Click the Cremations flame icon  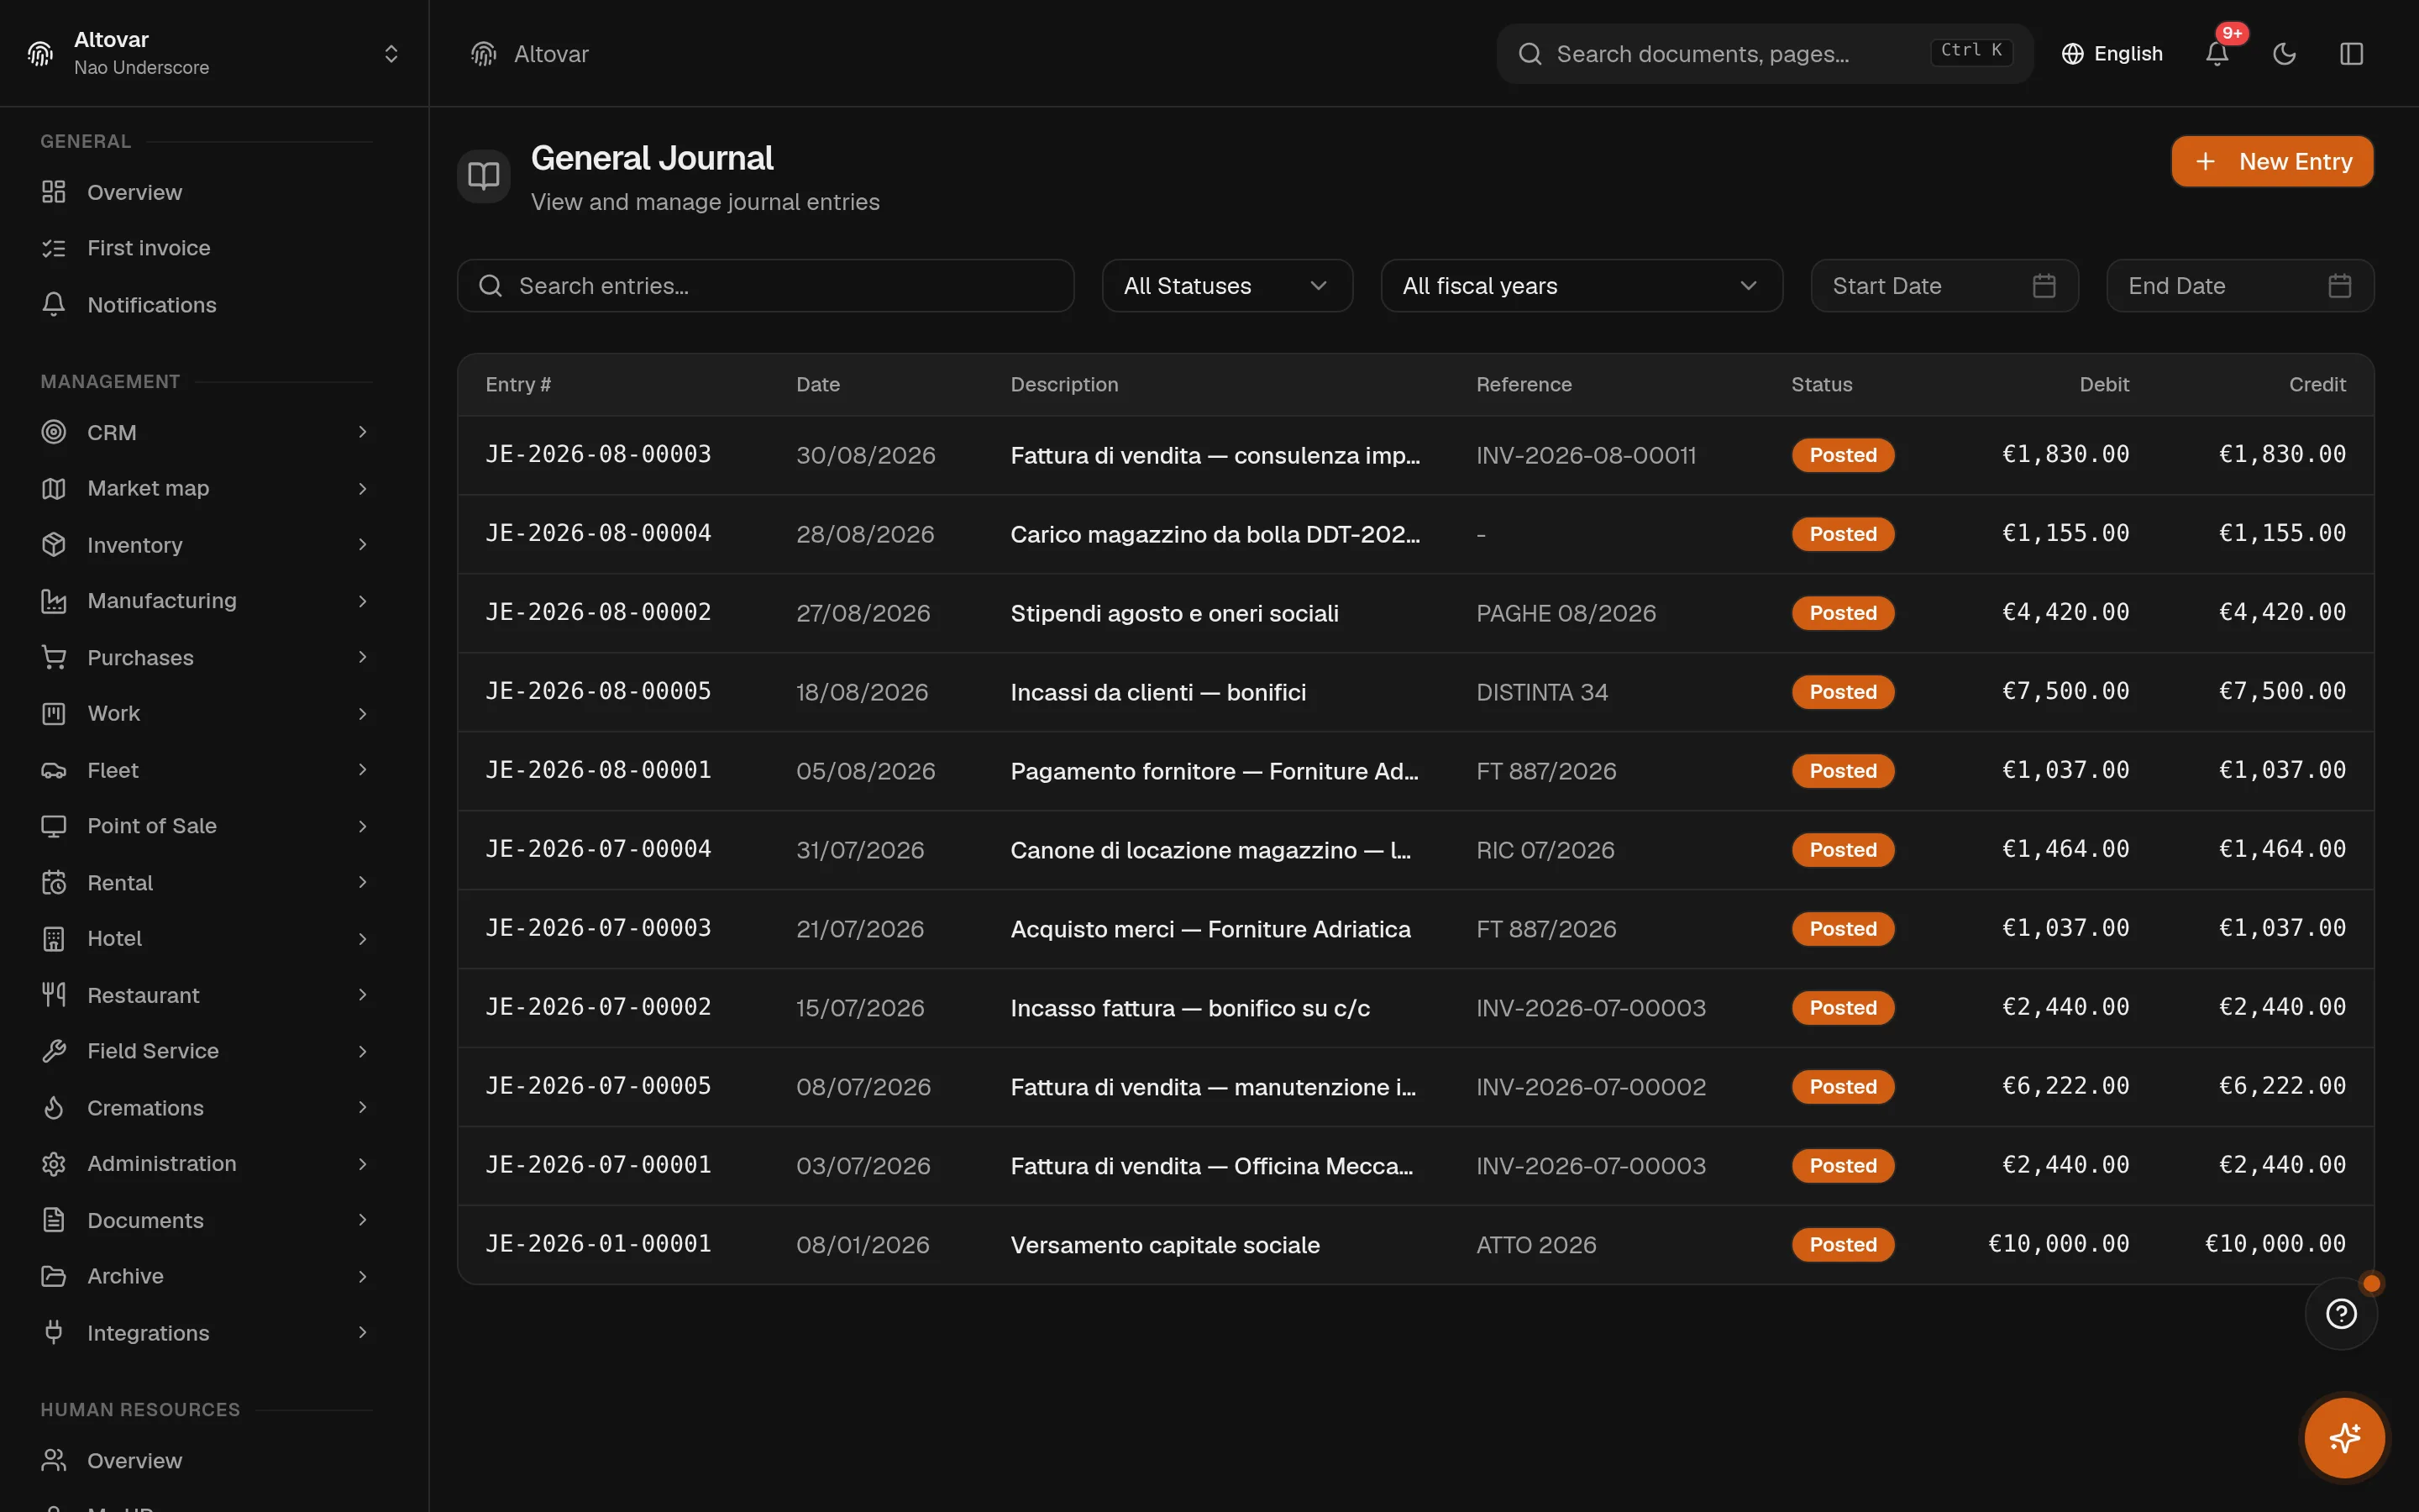(x=54, y=1108)
